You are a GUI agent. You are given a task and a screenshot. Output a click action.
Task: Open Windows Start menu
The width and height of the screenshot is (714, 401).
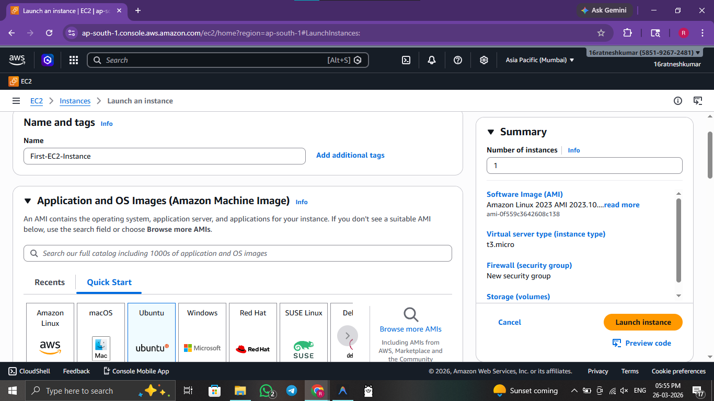(x=12, y=391)
